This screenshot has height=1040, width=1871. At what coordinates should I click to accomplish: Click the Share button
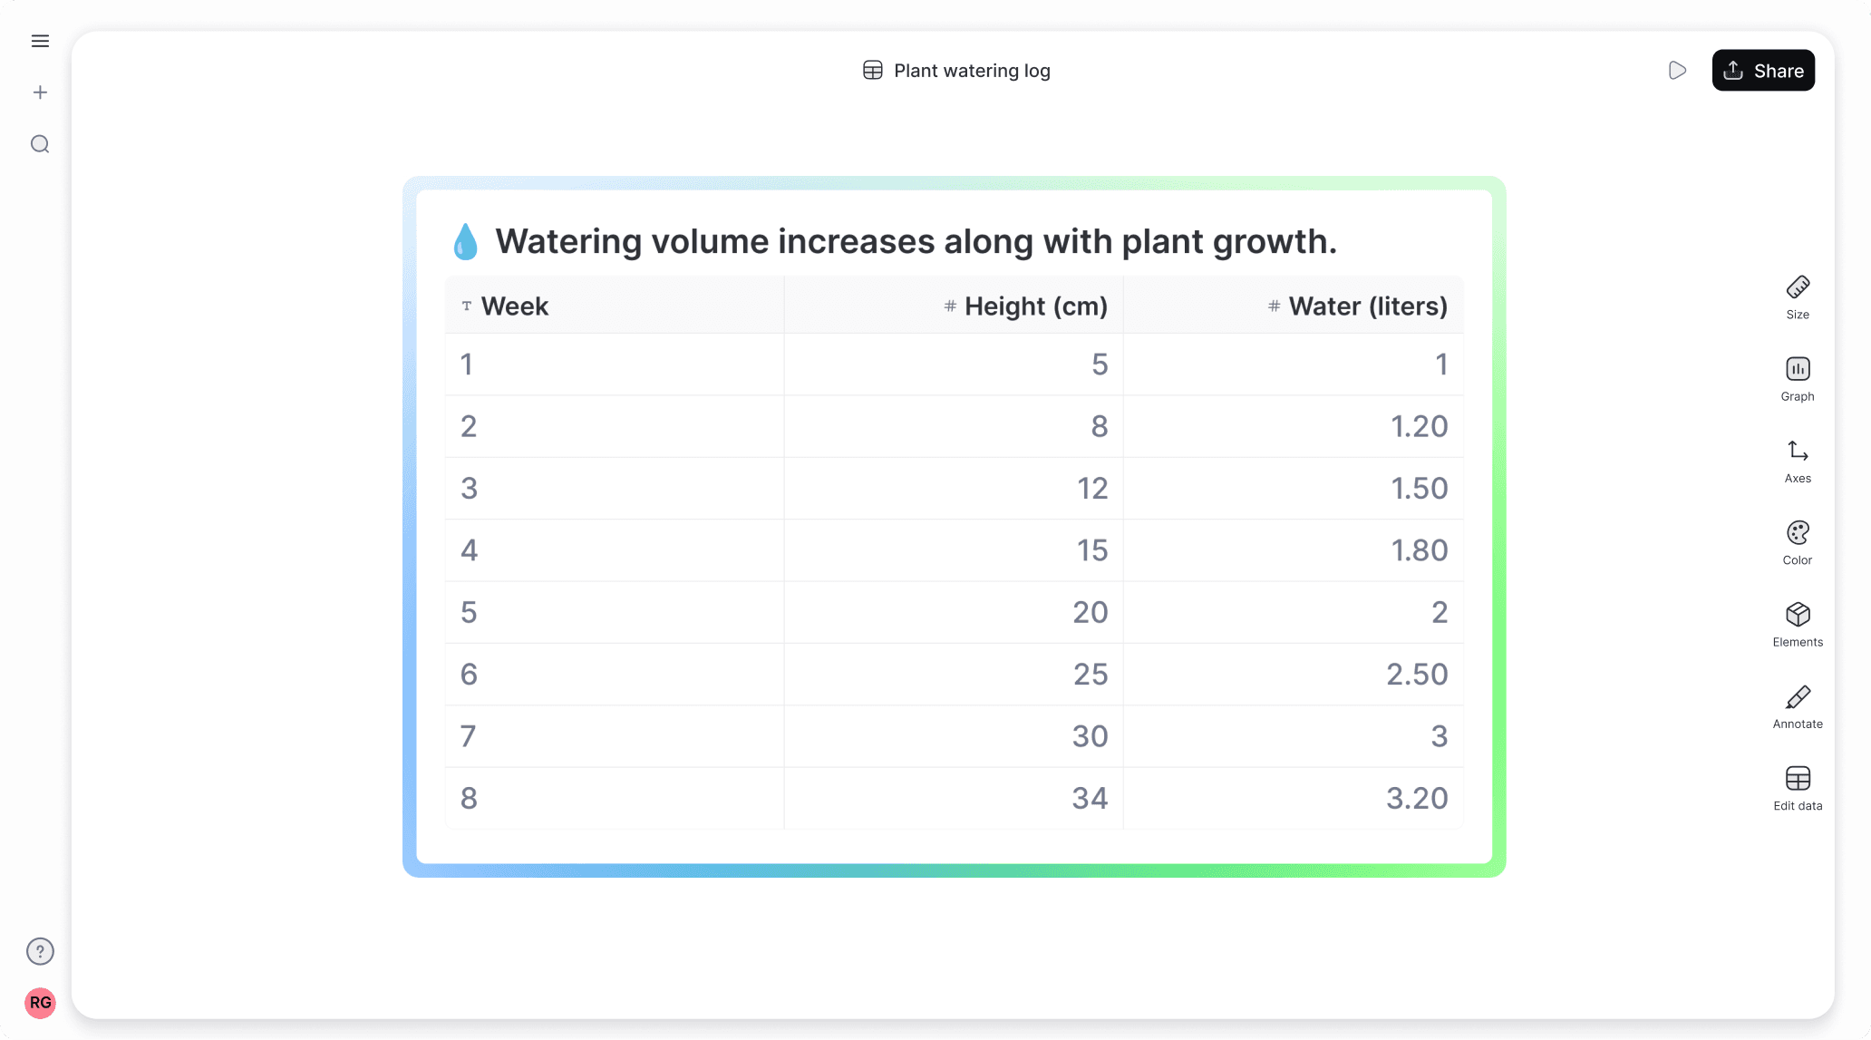pyautogui.click(x=1762, y=70)
